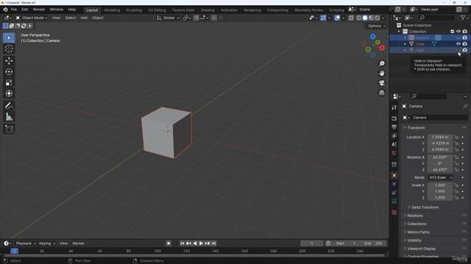Screen dimensions: 471x264
Task: Click the pan view hand icon
Action: [382, 73]
